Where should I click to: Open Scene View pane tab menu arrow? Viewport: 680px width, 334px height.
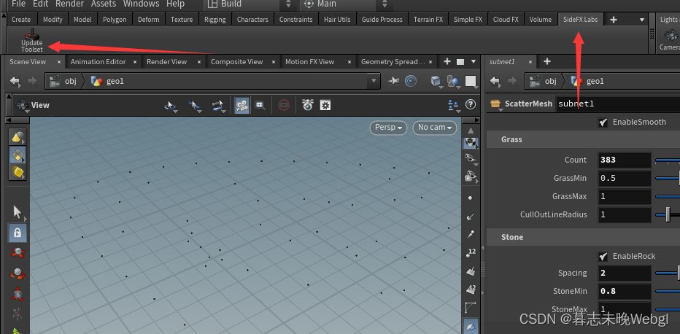tap(474, 62)
